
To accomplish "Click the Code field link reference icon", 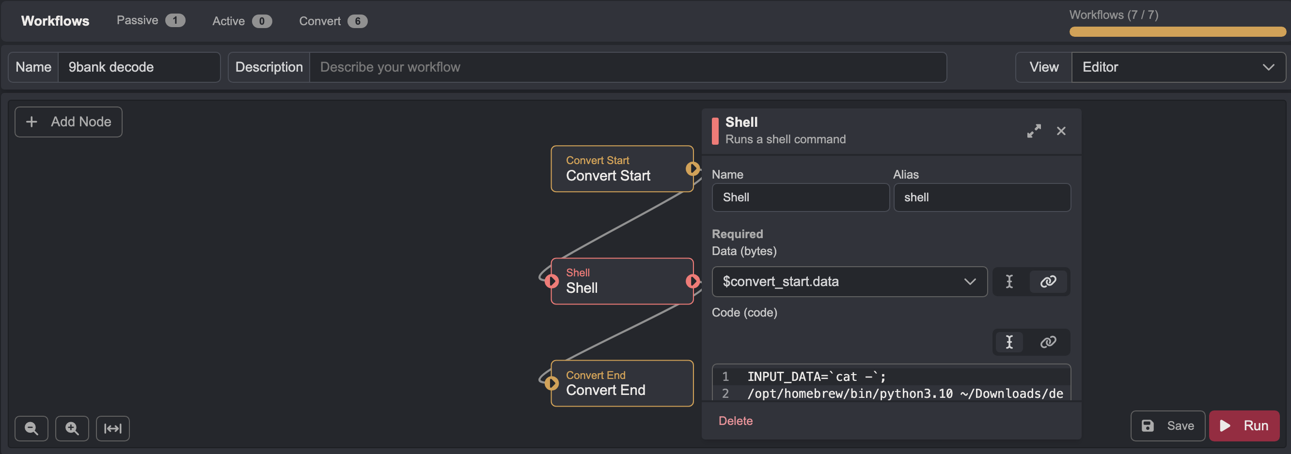I will (x=1048, y=342).
